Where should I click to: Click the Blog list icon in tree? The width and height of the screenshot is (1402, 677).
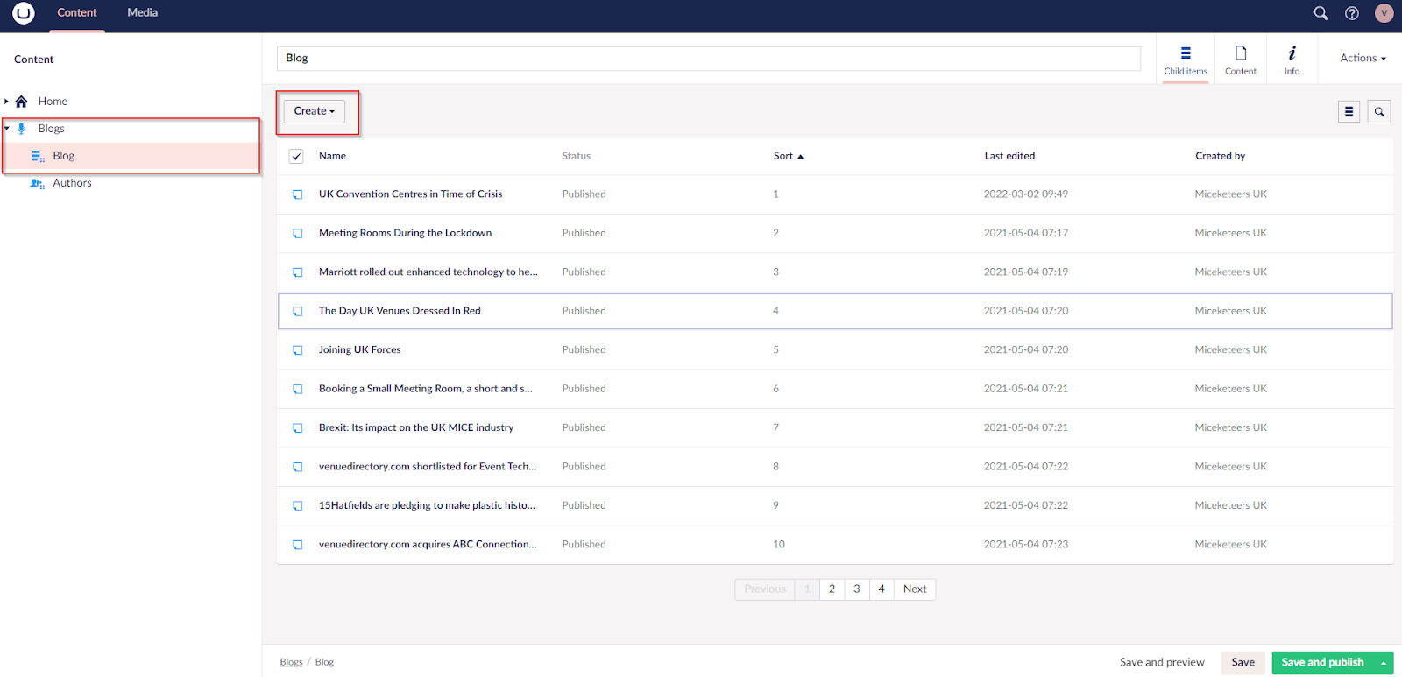pyautogui.click(x=38, y=156)
